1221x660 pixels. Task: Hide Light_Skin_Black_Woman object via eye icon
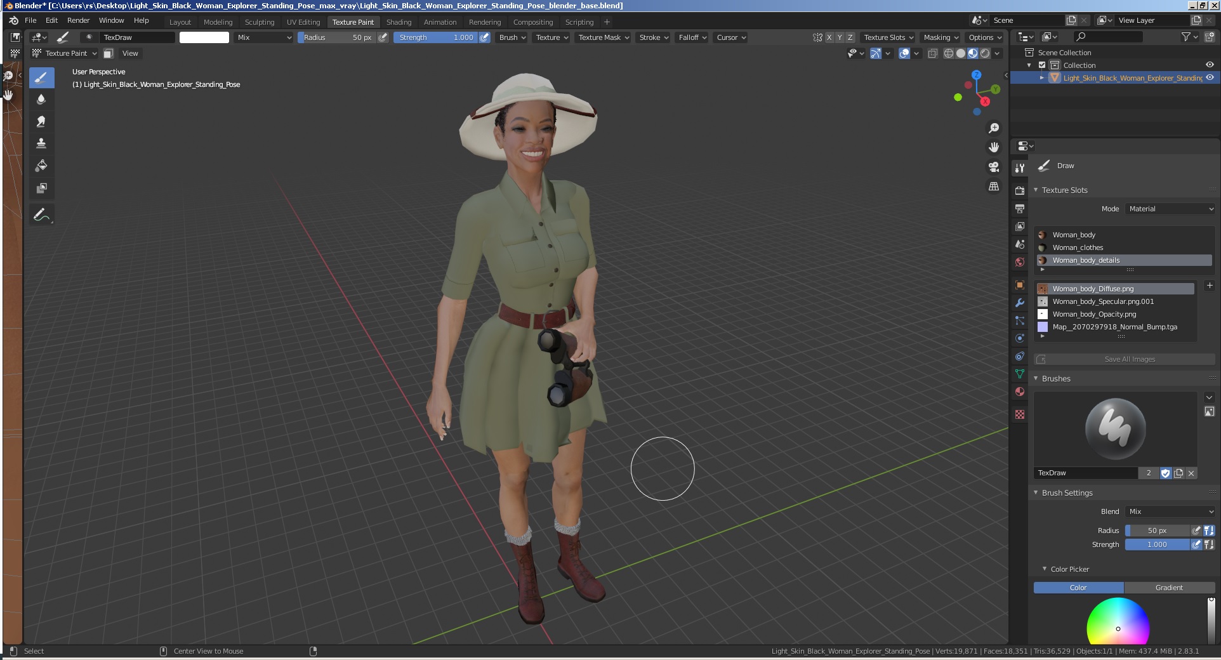tap(1210, 77)
